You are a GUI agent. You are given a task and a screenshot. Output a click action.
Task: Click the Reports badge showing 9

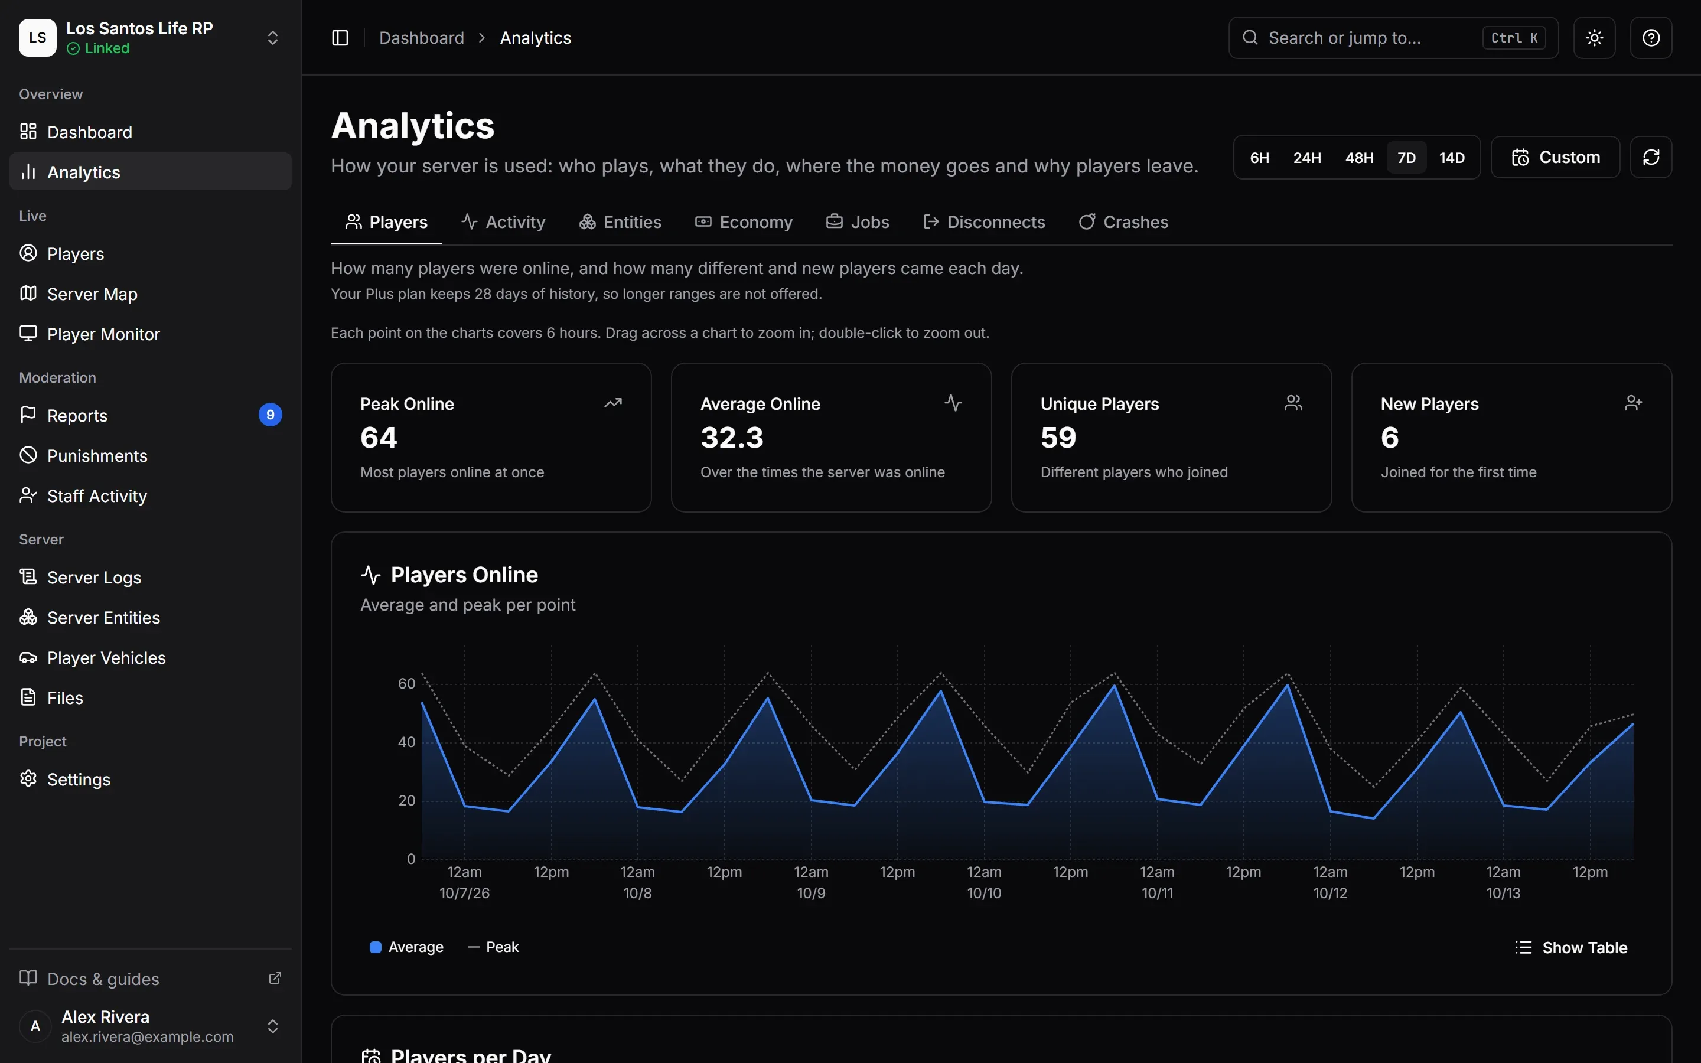tap(271, 415)
